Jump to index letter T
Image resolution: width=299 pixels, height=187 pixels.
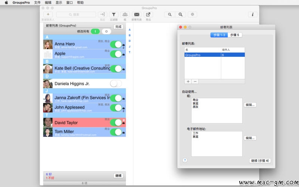pos(129,52)
